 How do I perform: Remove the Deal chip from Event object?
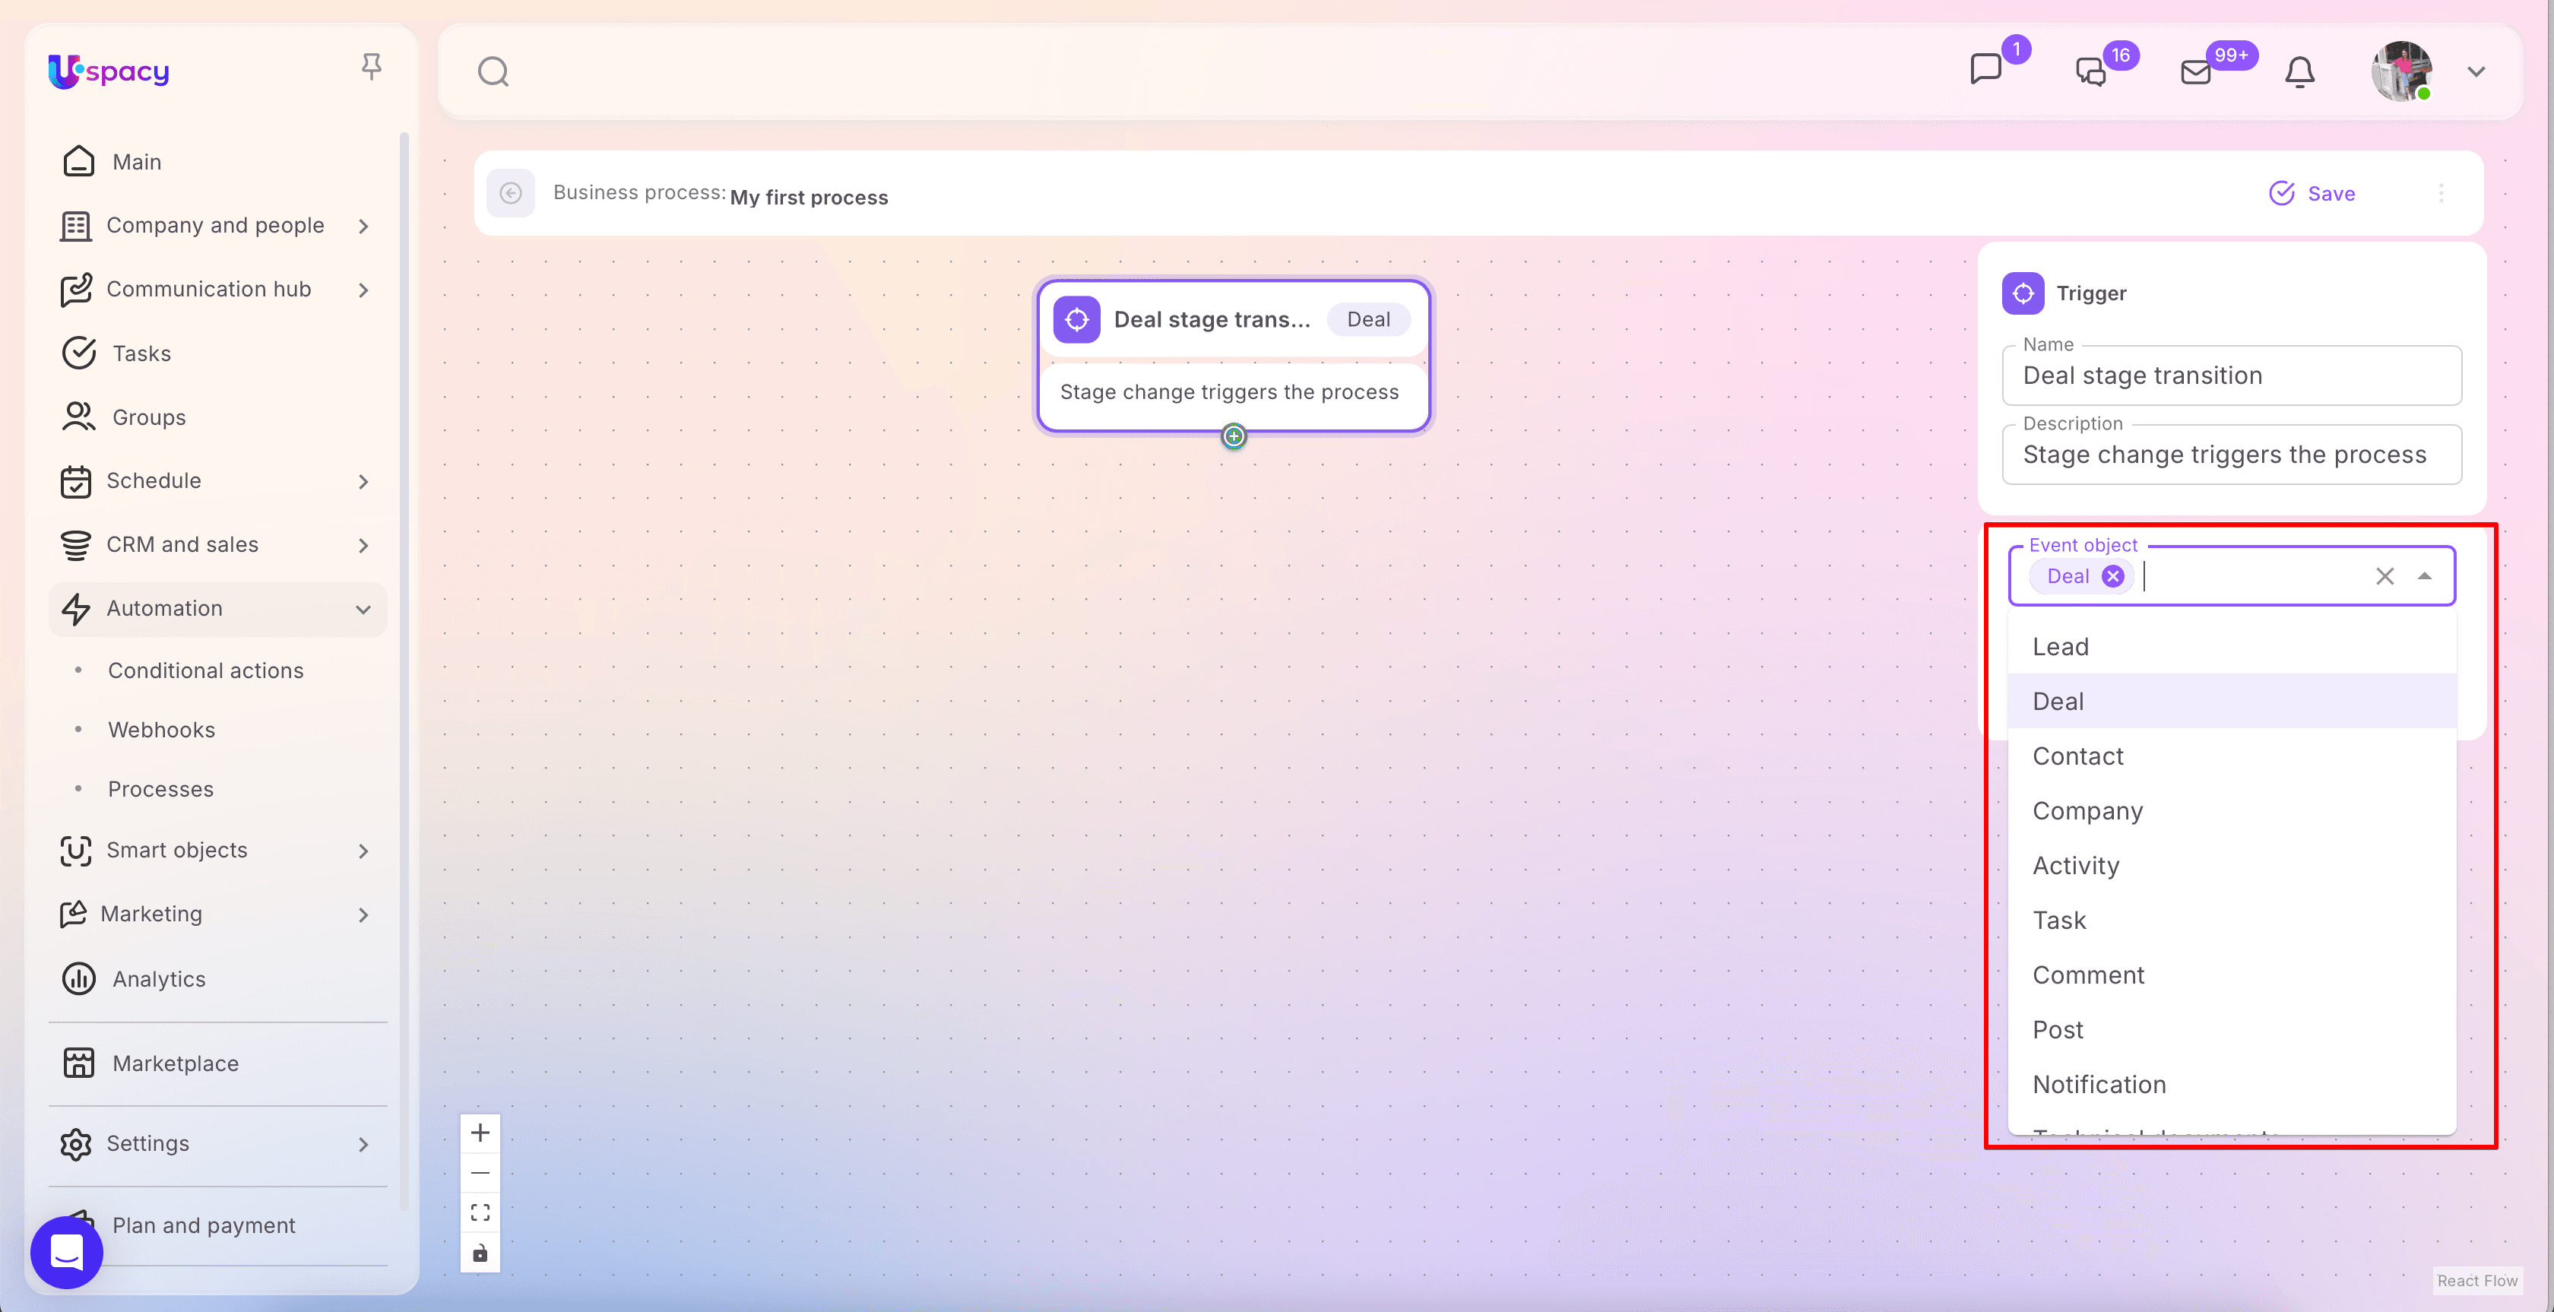pos(2113,576)
